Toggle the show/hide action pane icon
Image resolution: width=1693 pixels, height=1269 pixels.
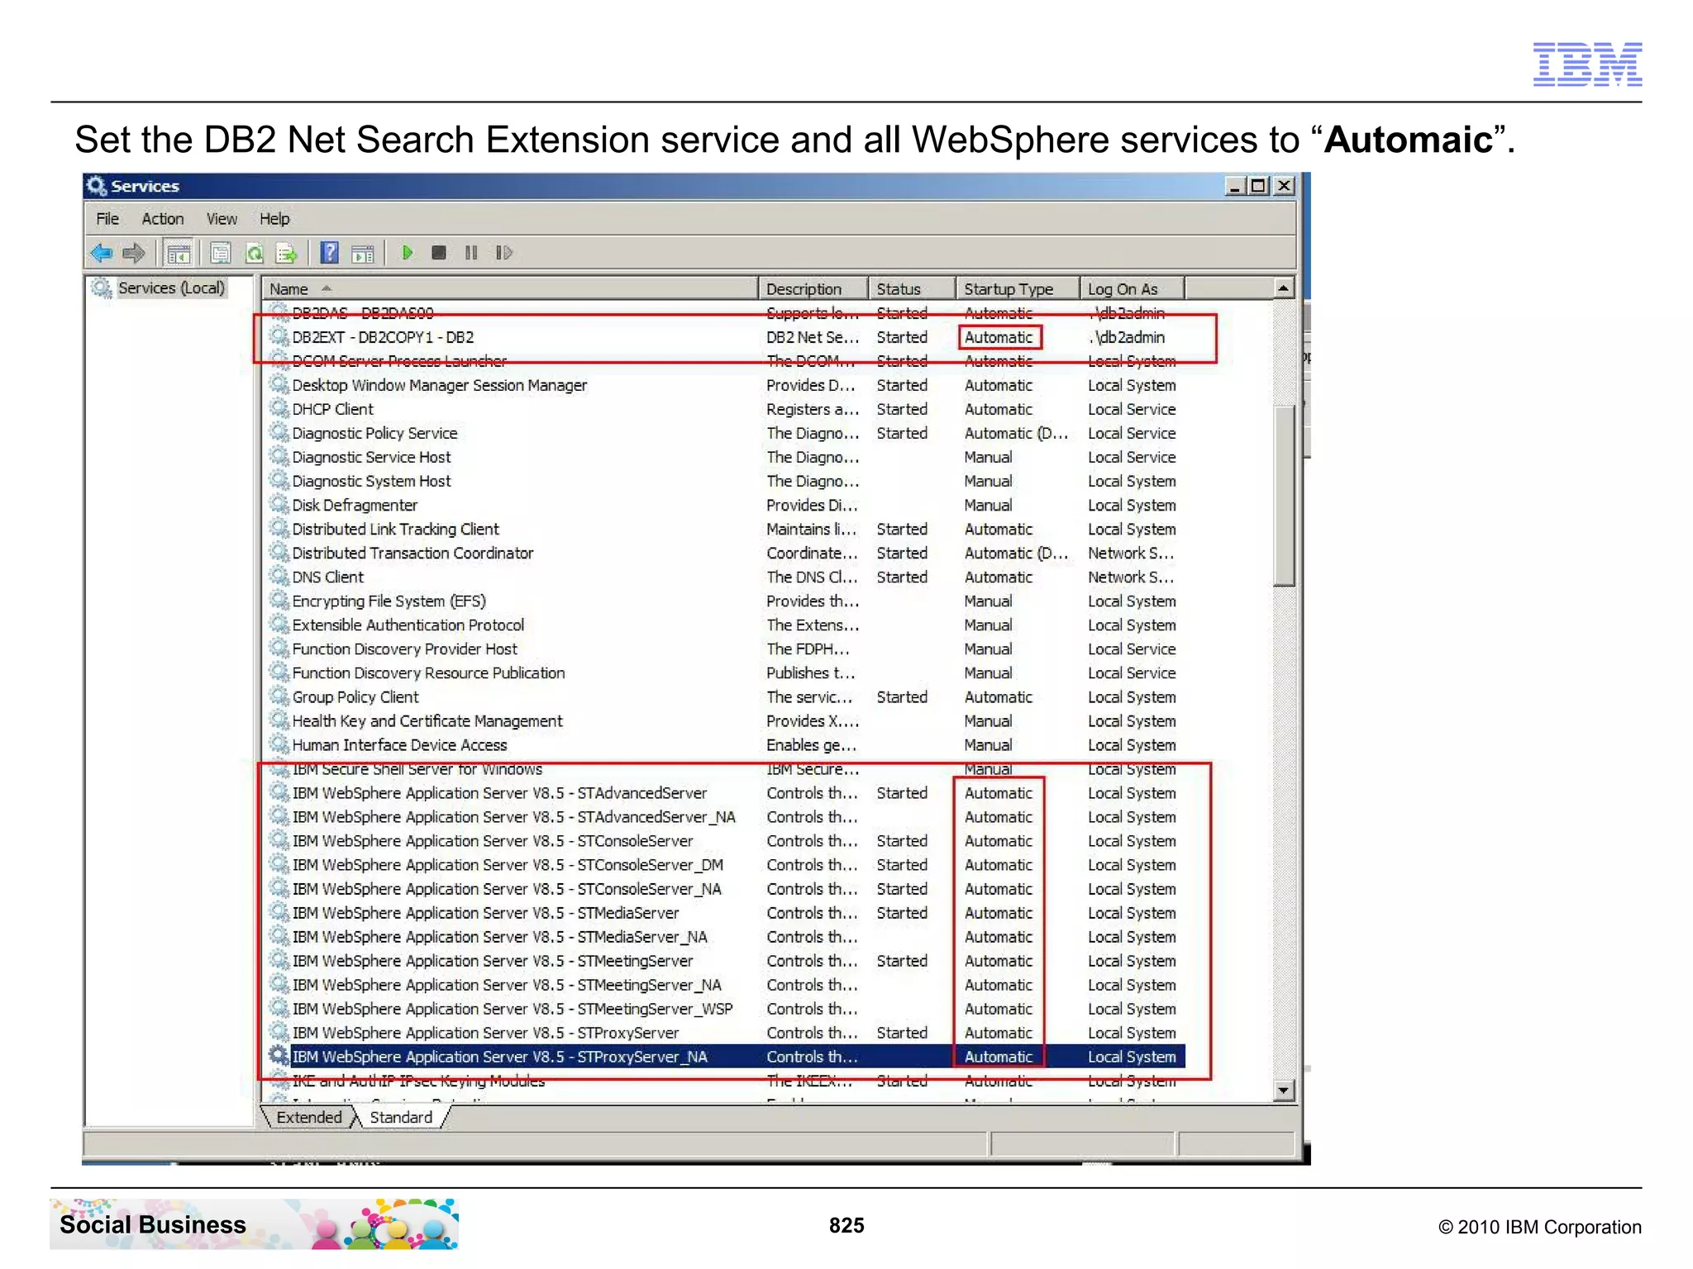point(362,253)
